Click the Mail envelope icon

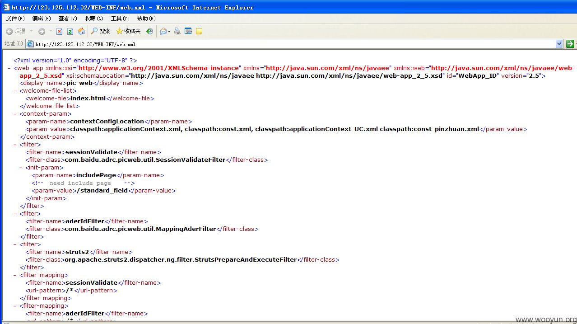[x=163, y=31]
